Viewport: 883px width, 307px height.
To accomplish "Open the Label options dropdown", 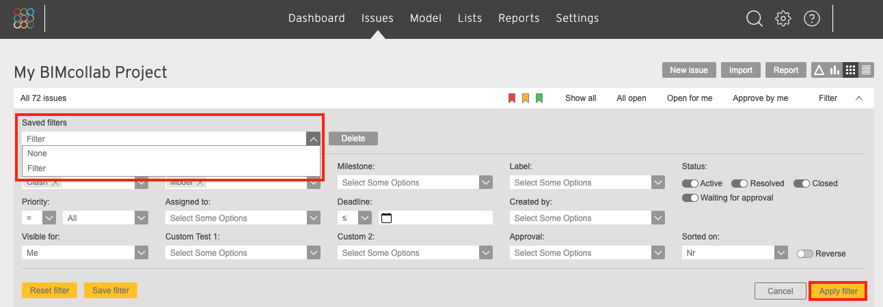I will [587, 183].
